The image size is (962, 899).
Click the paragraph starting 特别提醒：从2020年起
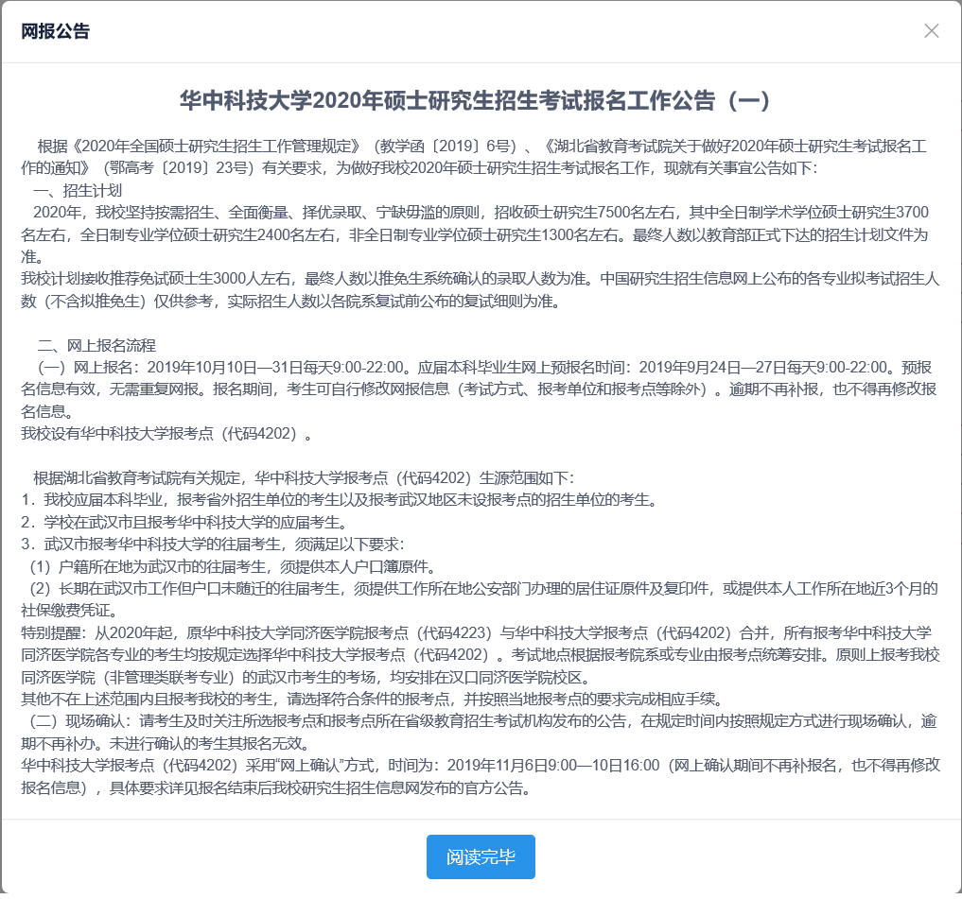point(481,655)
